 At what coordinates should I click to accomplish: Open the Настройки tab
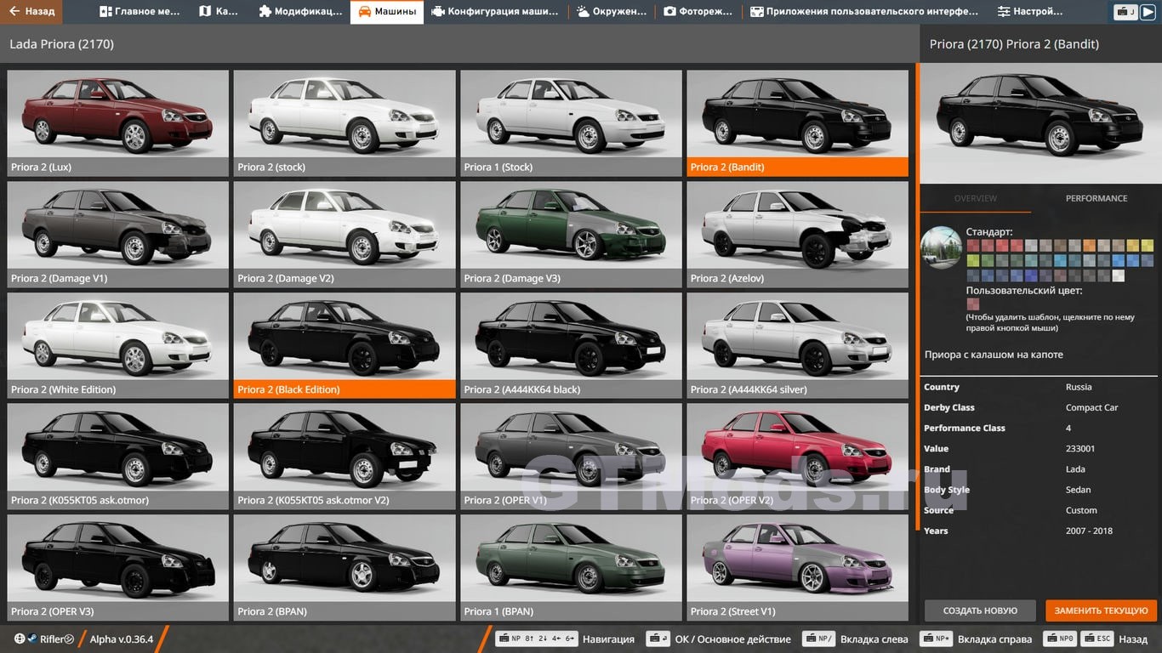tap(1030, 12)
